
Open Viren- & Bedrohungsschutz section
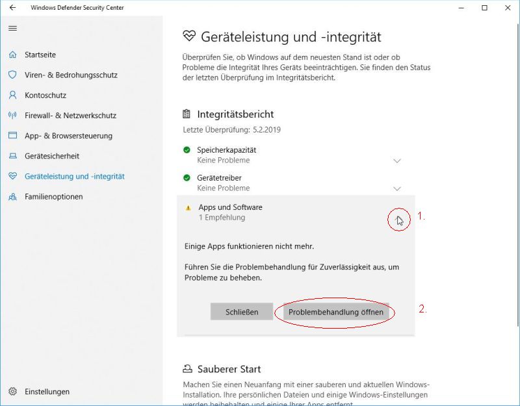tap(71, 75)
